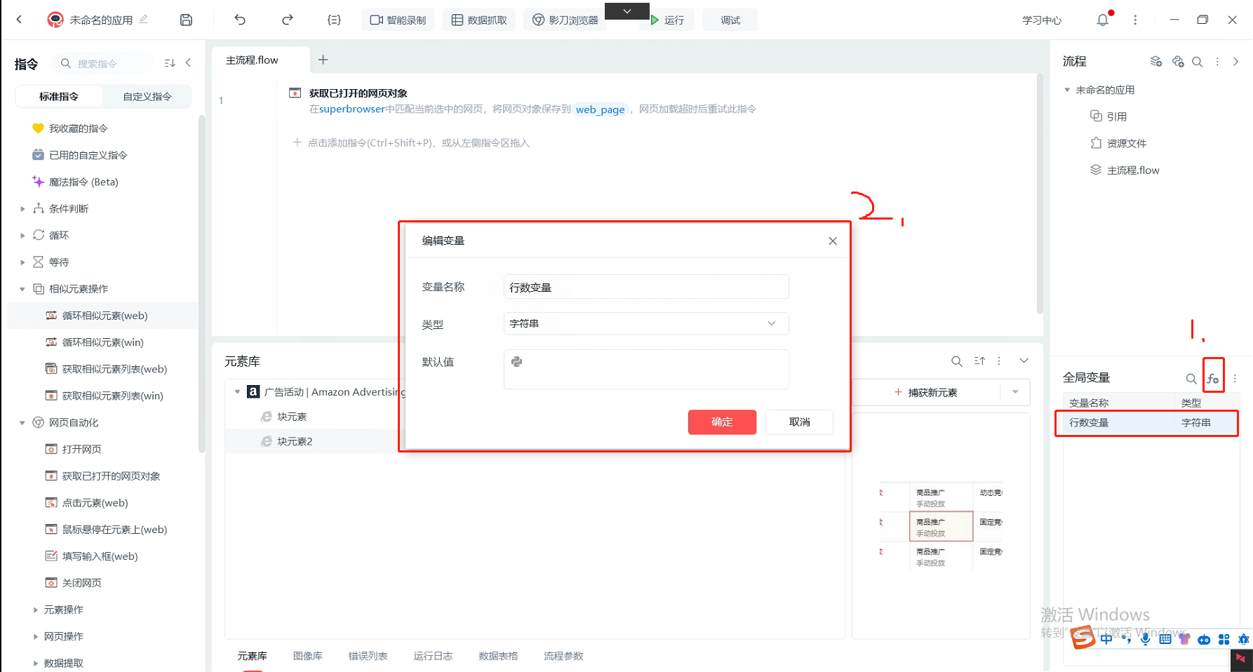Open the 捕获新元素 dropdown arrow
Image resolution: width=1253 pixels, height=672 pixels.
click(1015, 392)
